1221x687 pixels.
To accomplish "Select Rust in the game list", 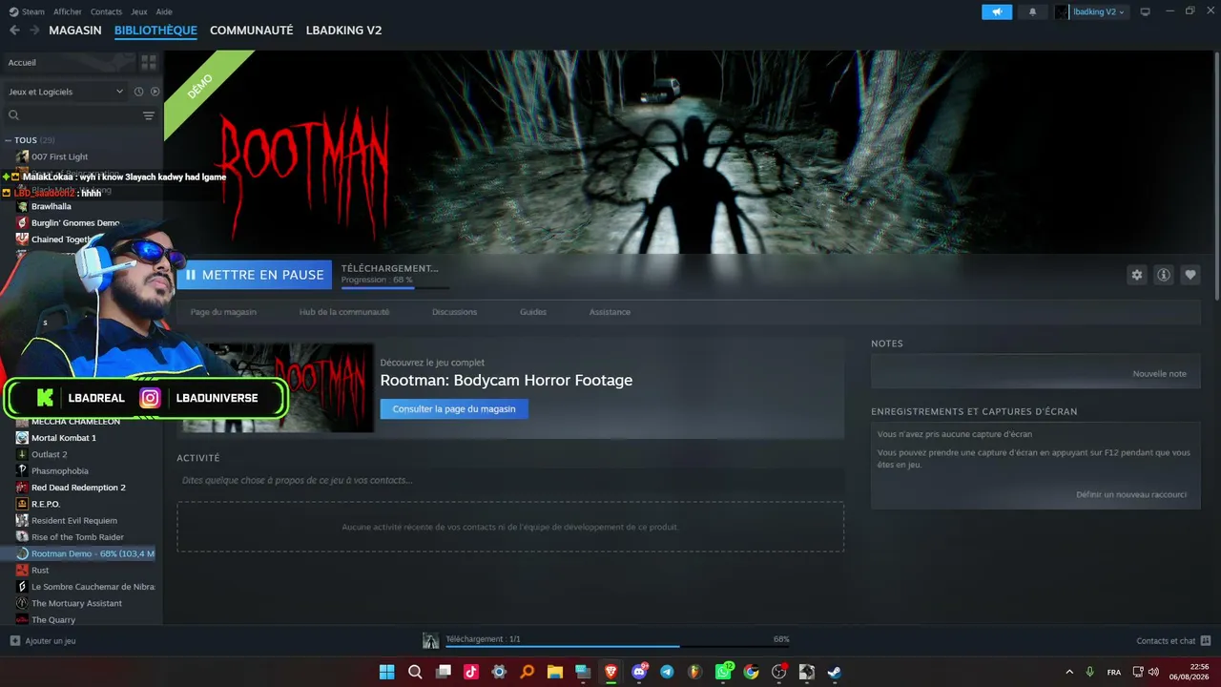I will [40, 571].
